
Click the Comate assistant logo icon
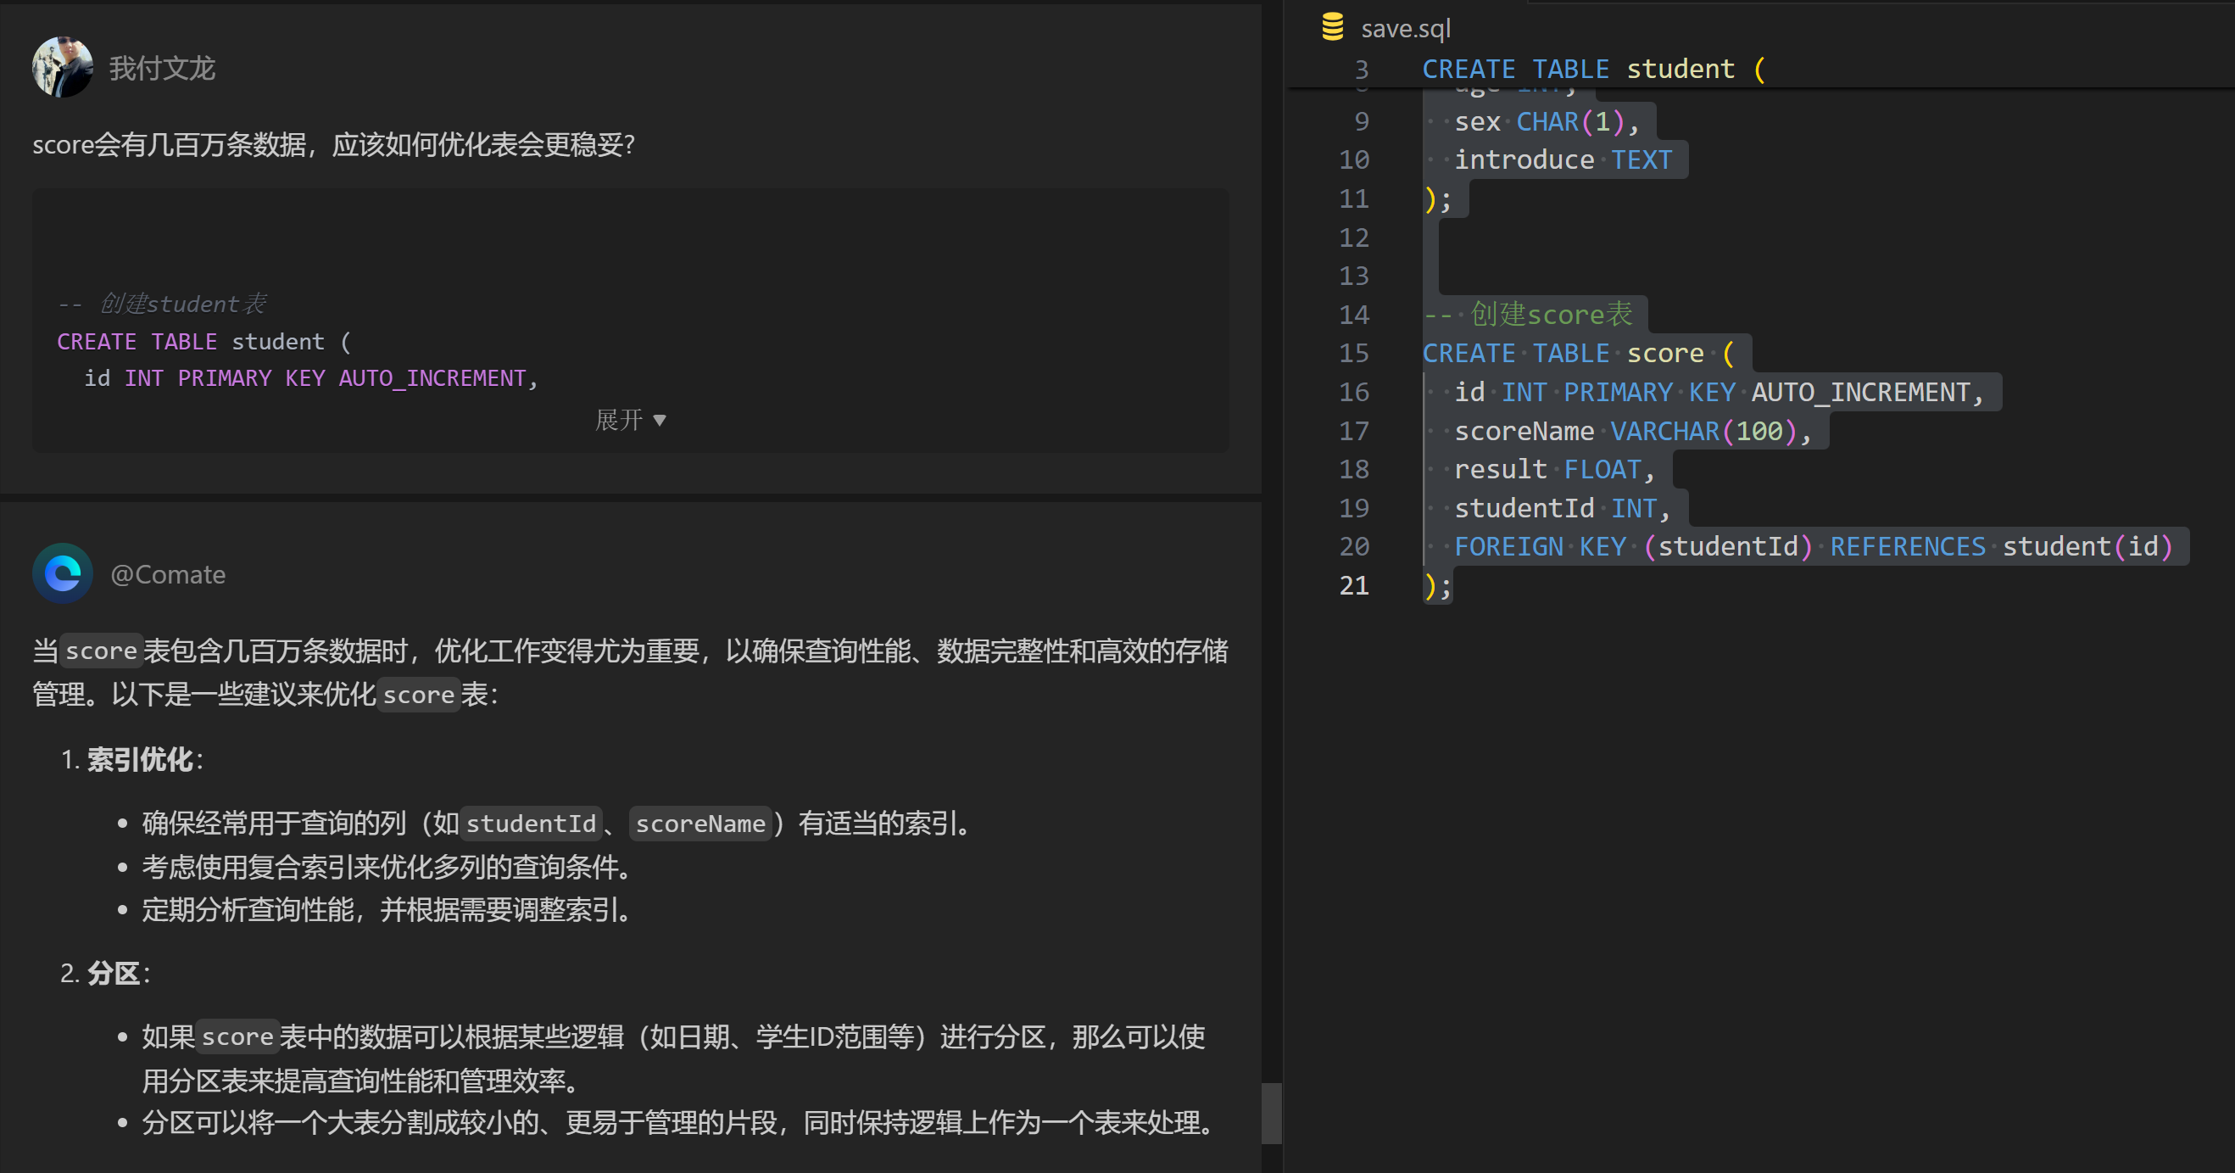tap(63, 573)
